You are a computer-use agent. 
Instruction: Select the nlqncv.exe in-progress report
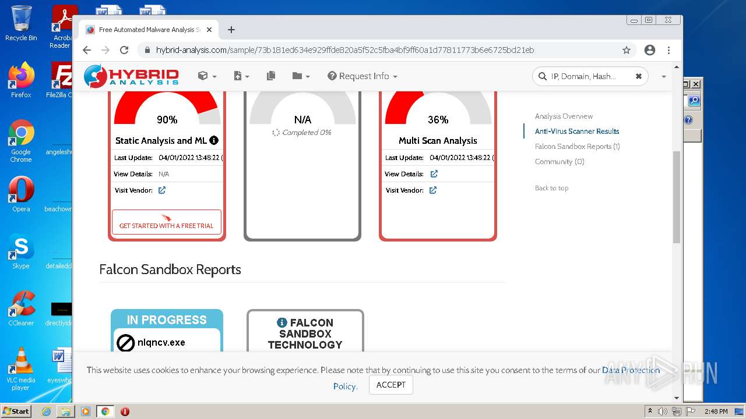click(x=161, y=343)
